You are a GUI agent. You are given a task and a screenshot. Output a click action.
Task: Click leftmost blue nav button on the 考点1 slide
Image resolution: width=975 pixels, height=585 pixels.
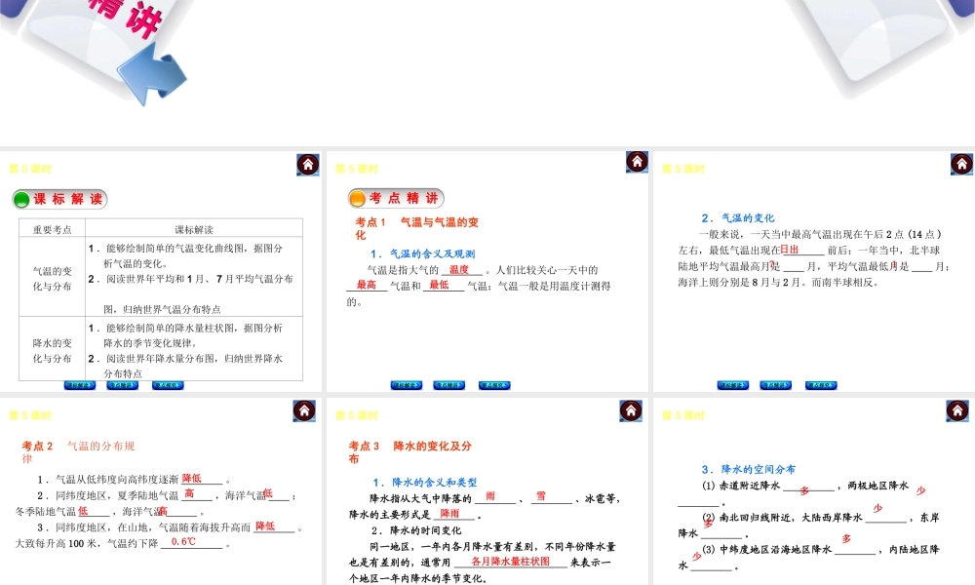click(x=407, y=385)
